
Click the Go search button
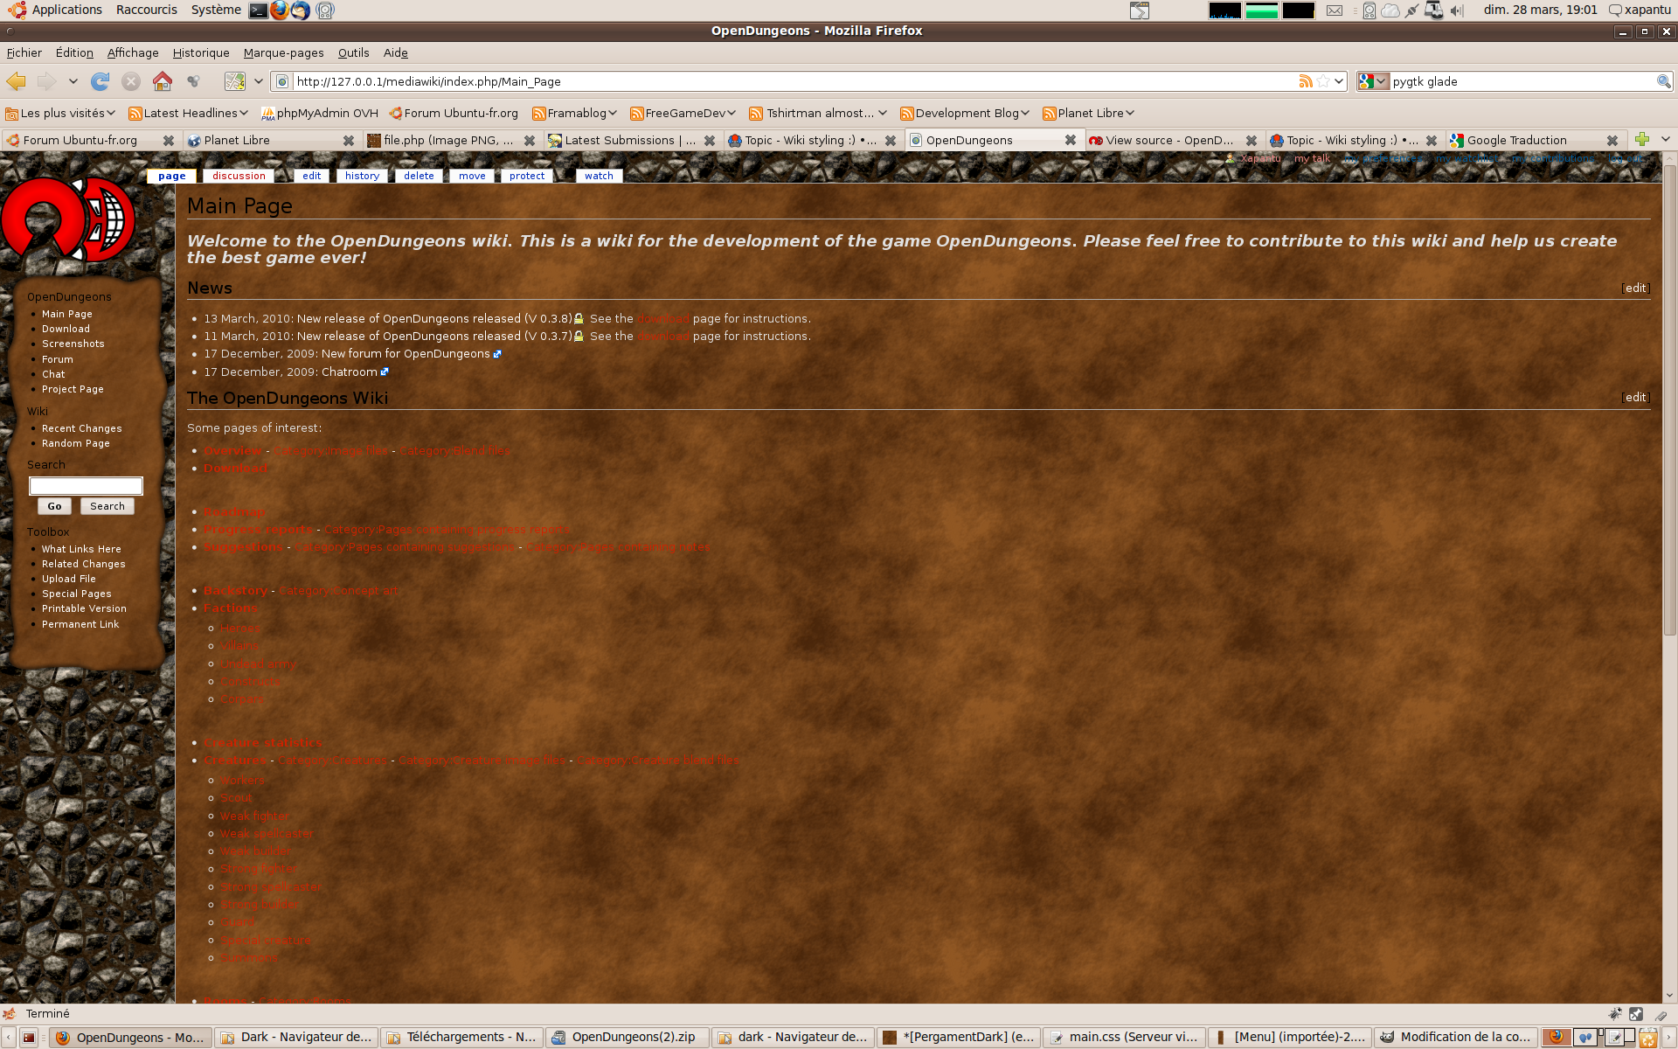54,506
